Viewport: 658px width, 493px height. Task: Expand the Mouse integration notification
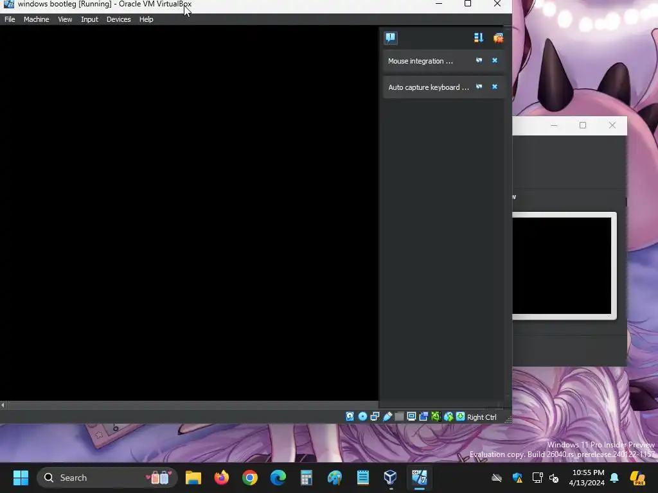[420, 61]
